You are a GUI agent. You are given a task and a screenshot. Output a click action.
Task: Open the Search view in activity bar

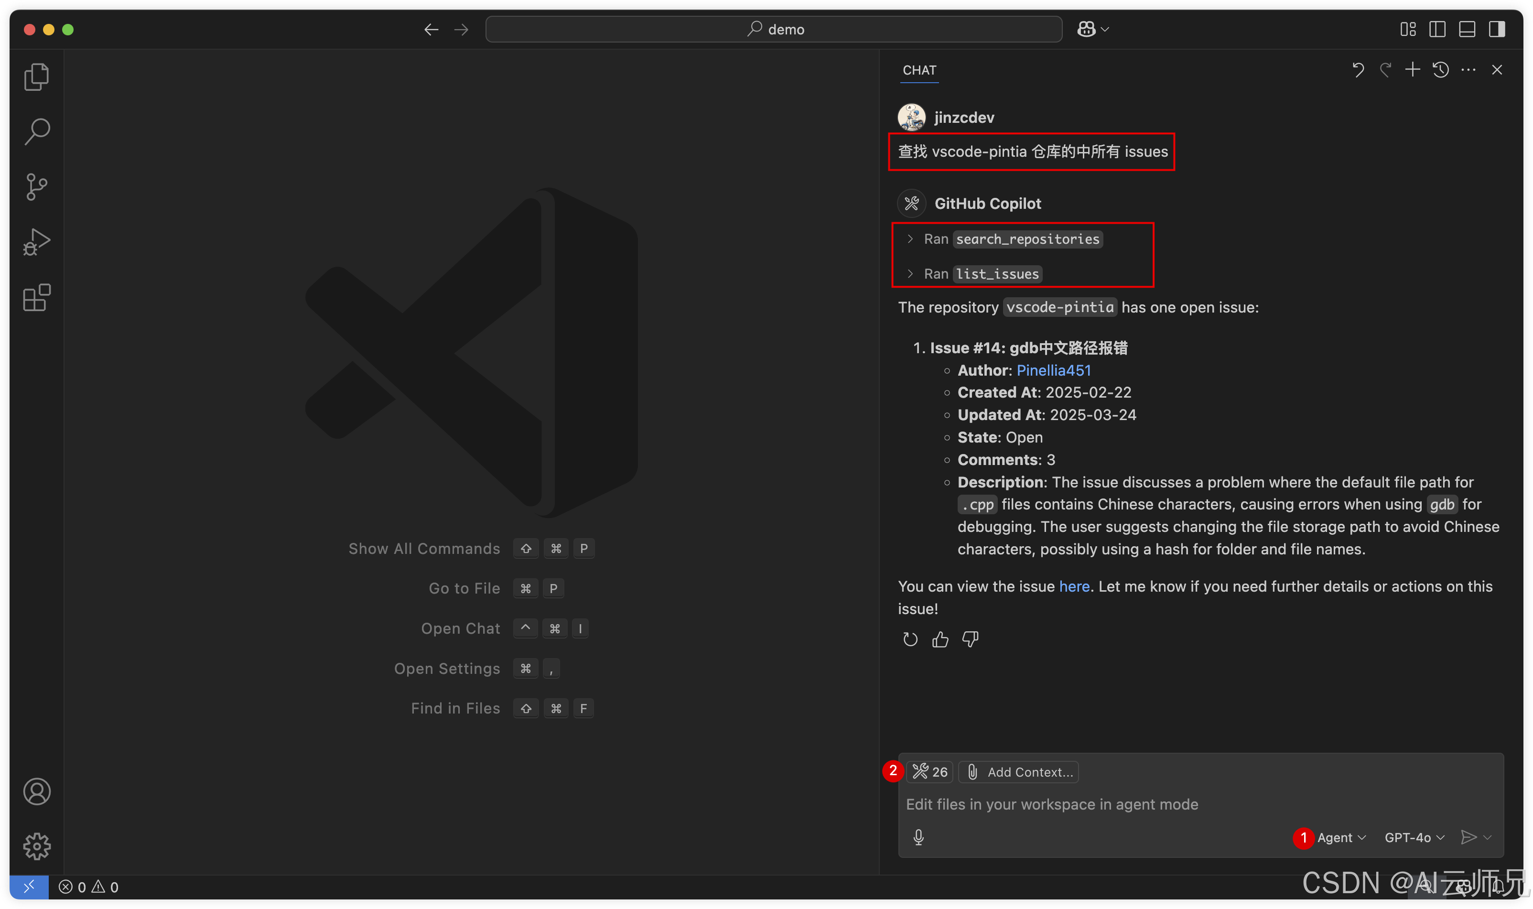37,132
